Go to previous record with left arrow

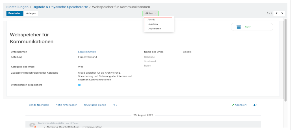point(277,13)
